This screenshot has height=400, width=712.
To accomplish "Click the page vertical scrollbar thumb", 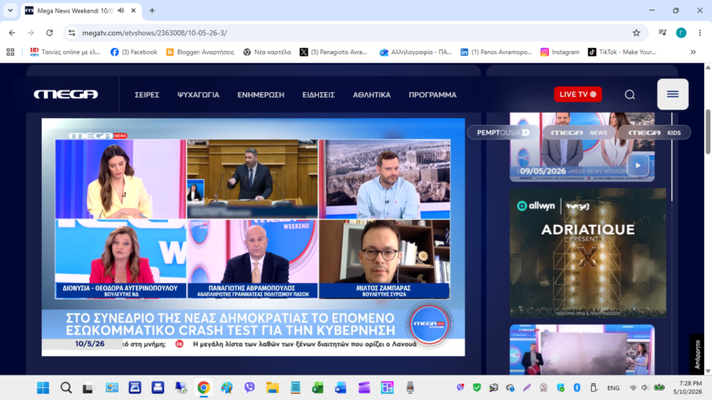I will [x=708, y=131].
